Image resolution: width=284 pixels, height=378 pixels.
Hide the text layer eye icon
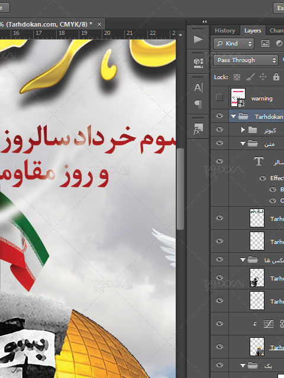click(x=220, y=161)
